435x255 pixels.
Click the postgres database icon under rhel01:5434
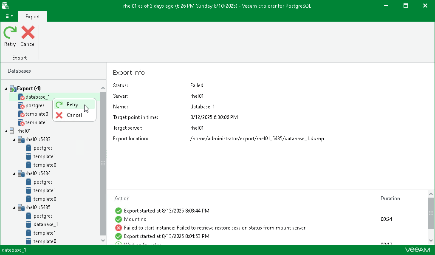[28, 182]
